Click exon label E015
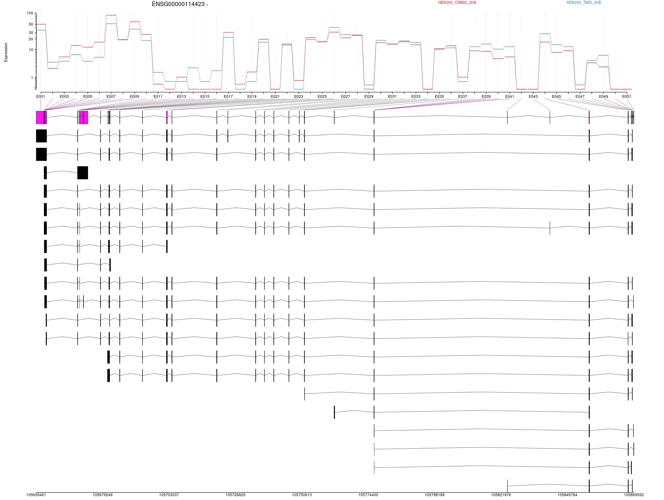 click(x=205, y=96)
